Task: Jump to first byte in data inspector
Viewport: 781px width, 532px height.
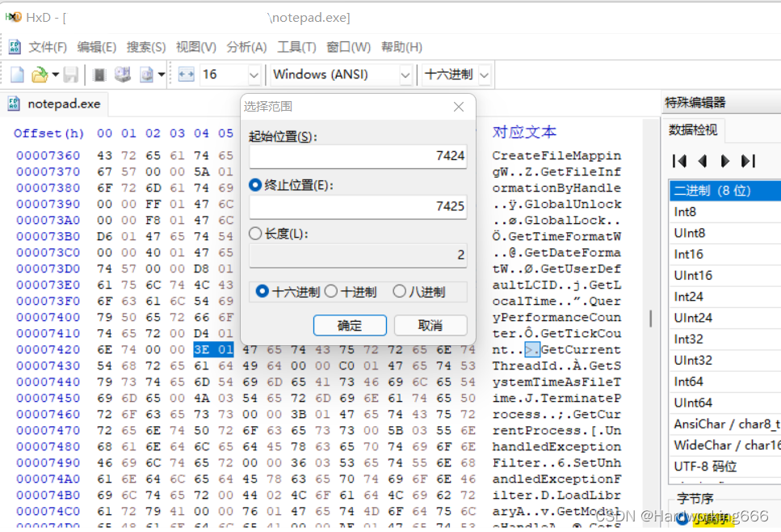Action: tap(679, 161)
